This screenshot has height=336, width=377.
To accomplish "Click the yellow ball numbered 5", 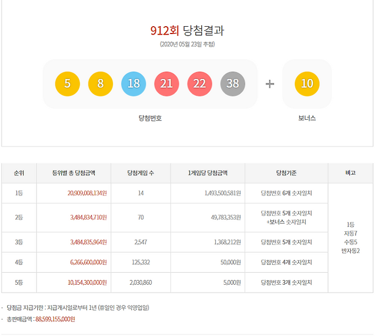I will tap(68, 84).
